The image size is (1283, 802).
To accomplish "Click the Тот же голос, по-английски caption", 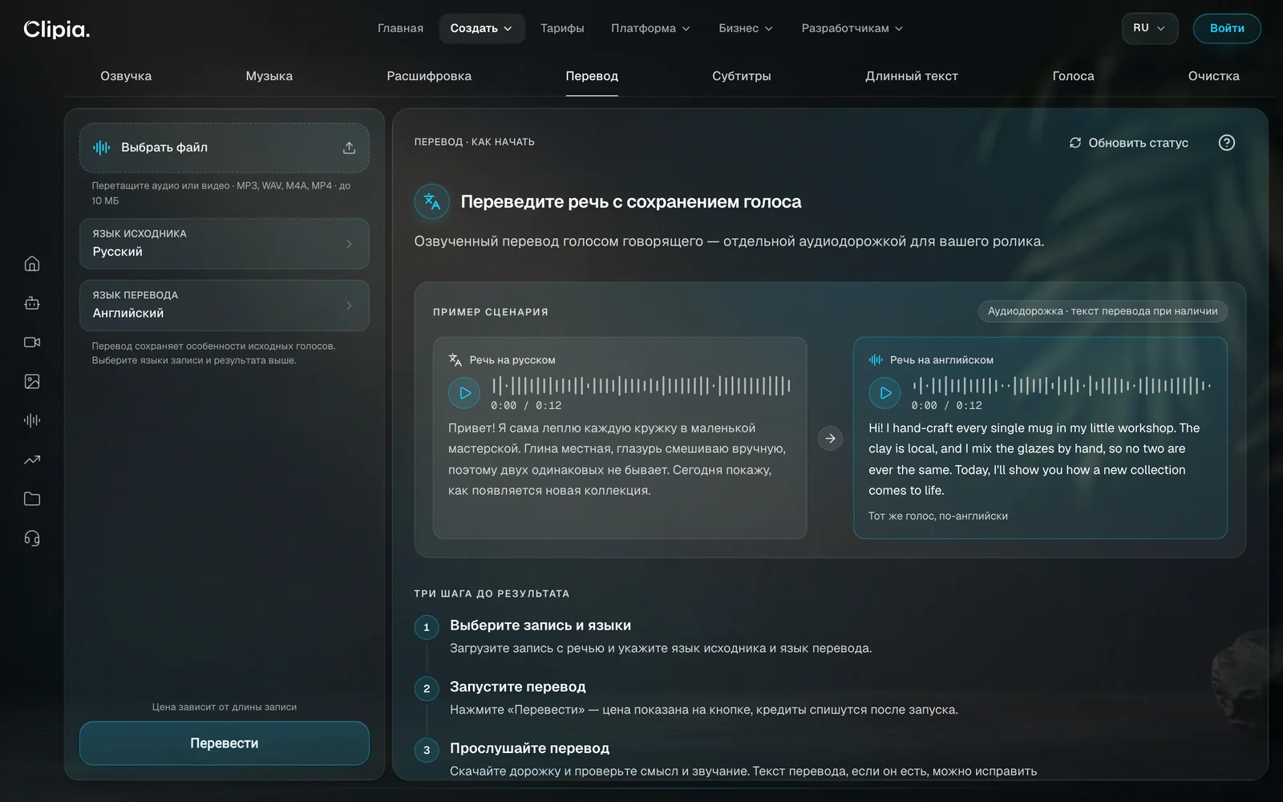I will 938,516.
